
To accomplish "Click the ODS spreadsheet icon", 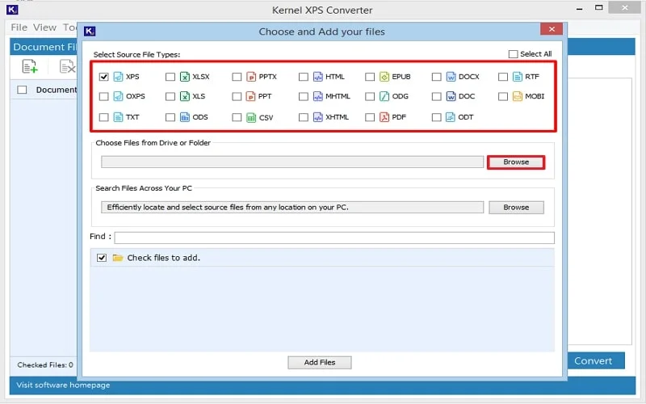I will (x=185, y=117).
